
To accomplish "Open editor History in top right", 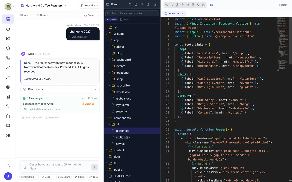I will [x=281, y=5].
